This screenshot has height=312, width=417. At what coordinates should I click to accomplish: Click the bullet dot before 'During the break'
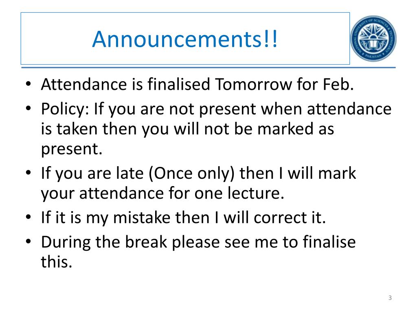29,241
